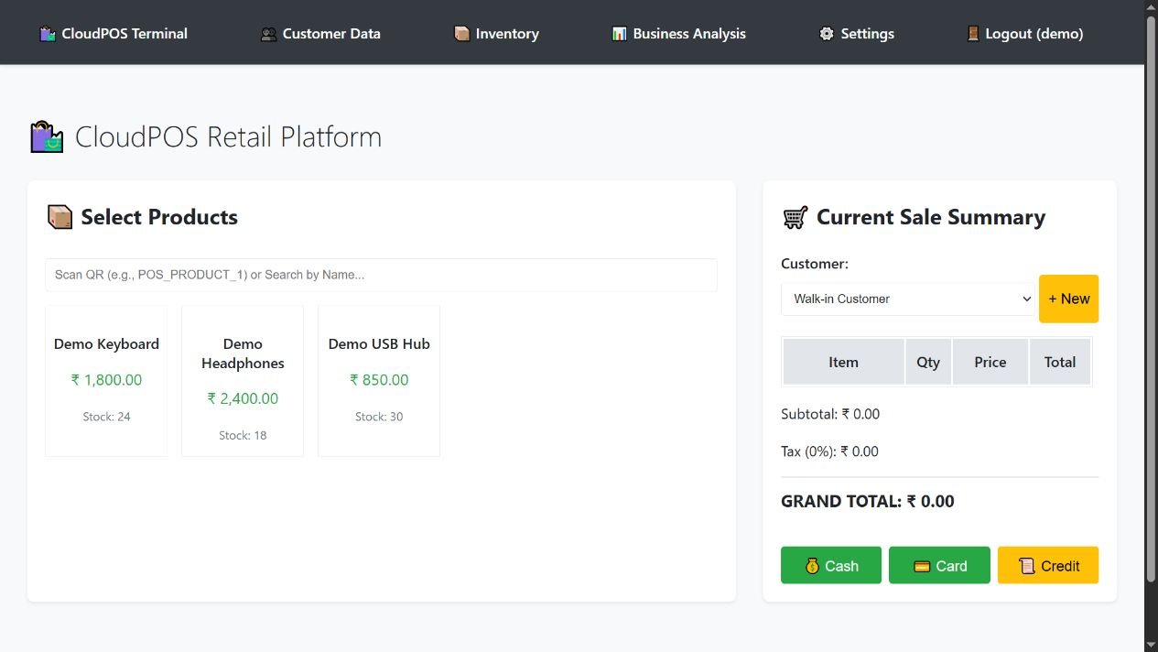Open the Walk-in Customer dropdown

click(x=907, y=299)
